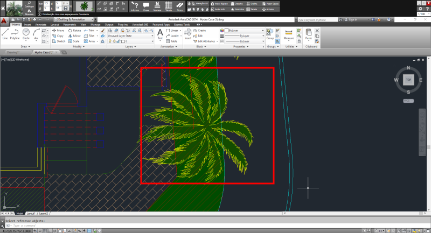Activate the Move command

click(x=58, y=31)
